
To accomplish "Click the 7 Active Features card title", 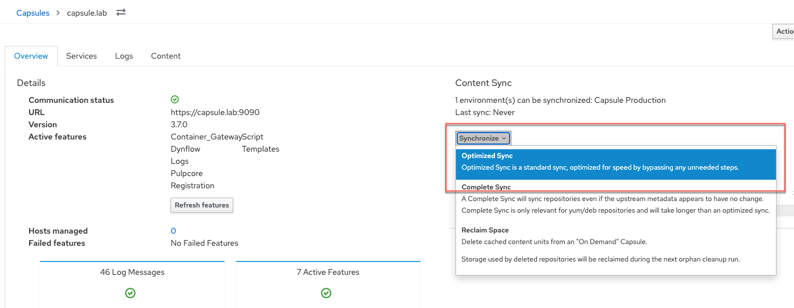I will [328, 272].
